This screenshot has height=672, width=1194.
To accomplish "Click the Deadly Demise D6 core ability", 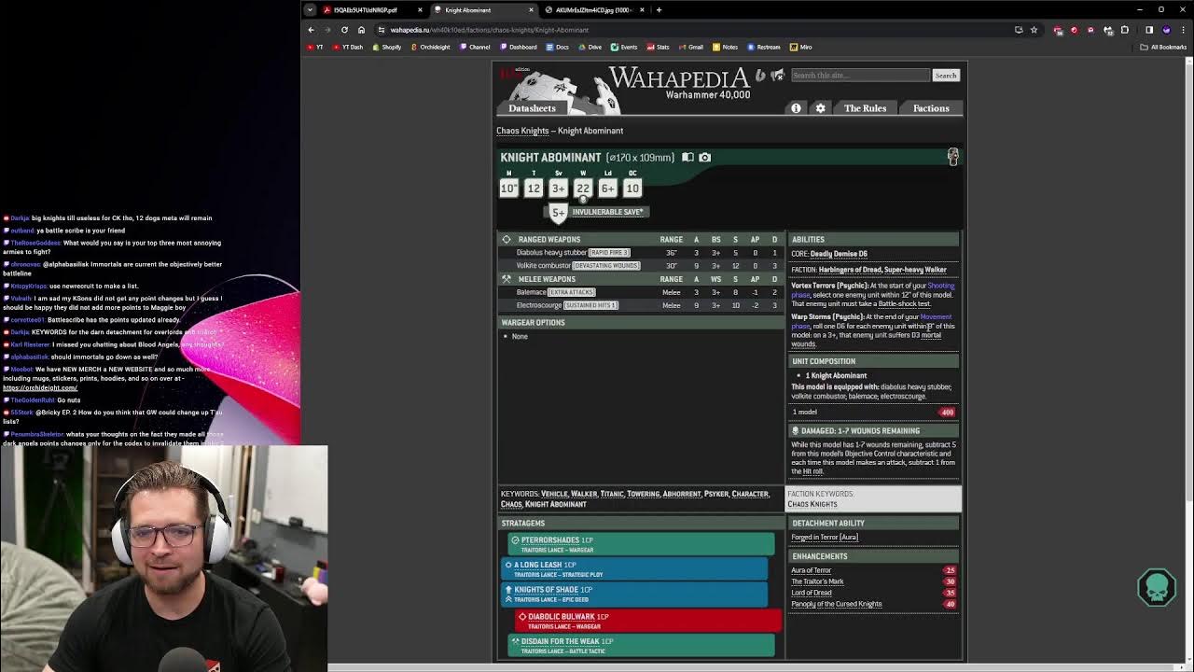I will tap(839, 254).
